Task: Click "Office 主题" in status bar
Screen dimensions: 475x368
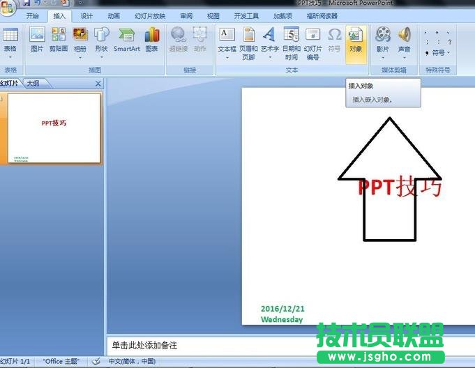Action: tap(61, 361)
